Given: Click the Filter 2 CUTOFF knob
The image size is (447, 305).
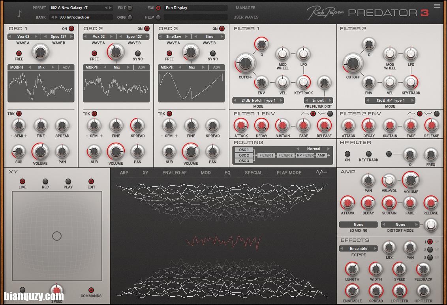Looking at the screenshot, I should (x=353, y=63).
